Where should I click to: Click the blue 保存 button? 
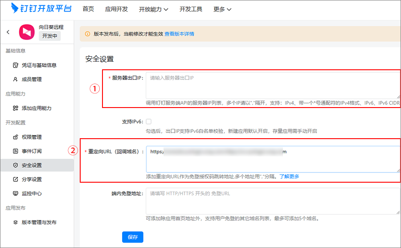point(132,237)
